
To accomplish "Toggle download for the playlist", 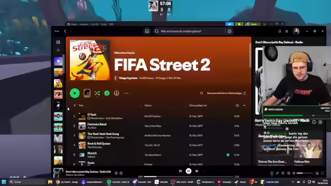I will click(116, 93).
